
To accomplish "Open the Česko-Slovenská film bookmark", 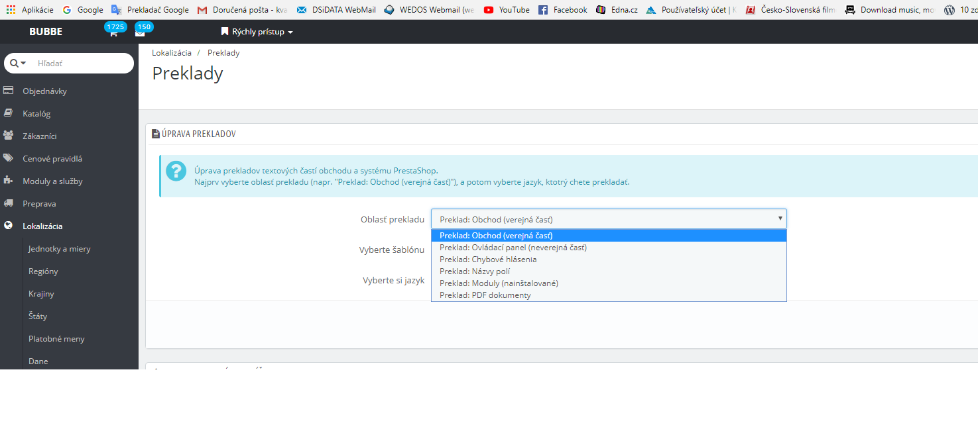I will (x=790, y=10).
